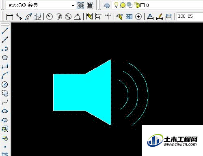Open the layer 0 name dropdown list
203x156 pixels.
click(158, 5)
